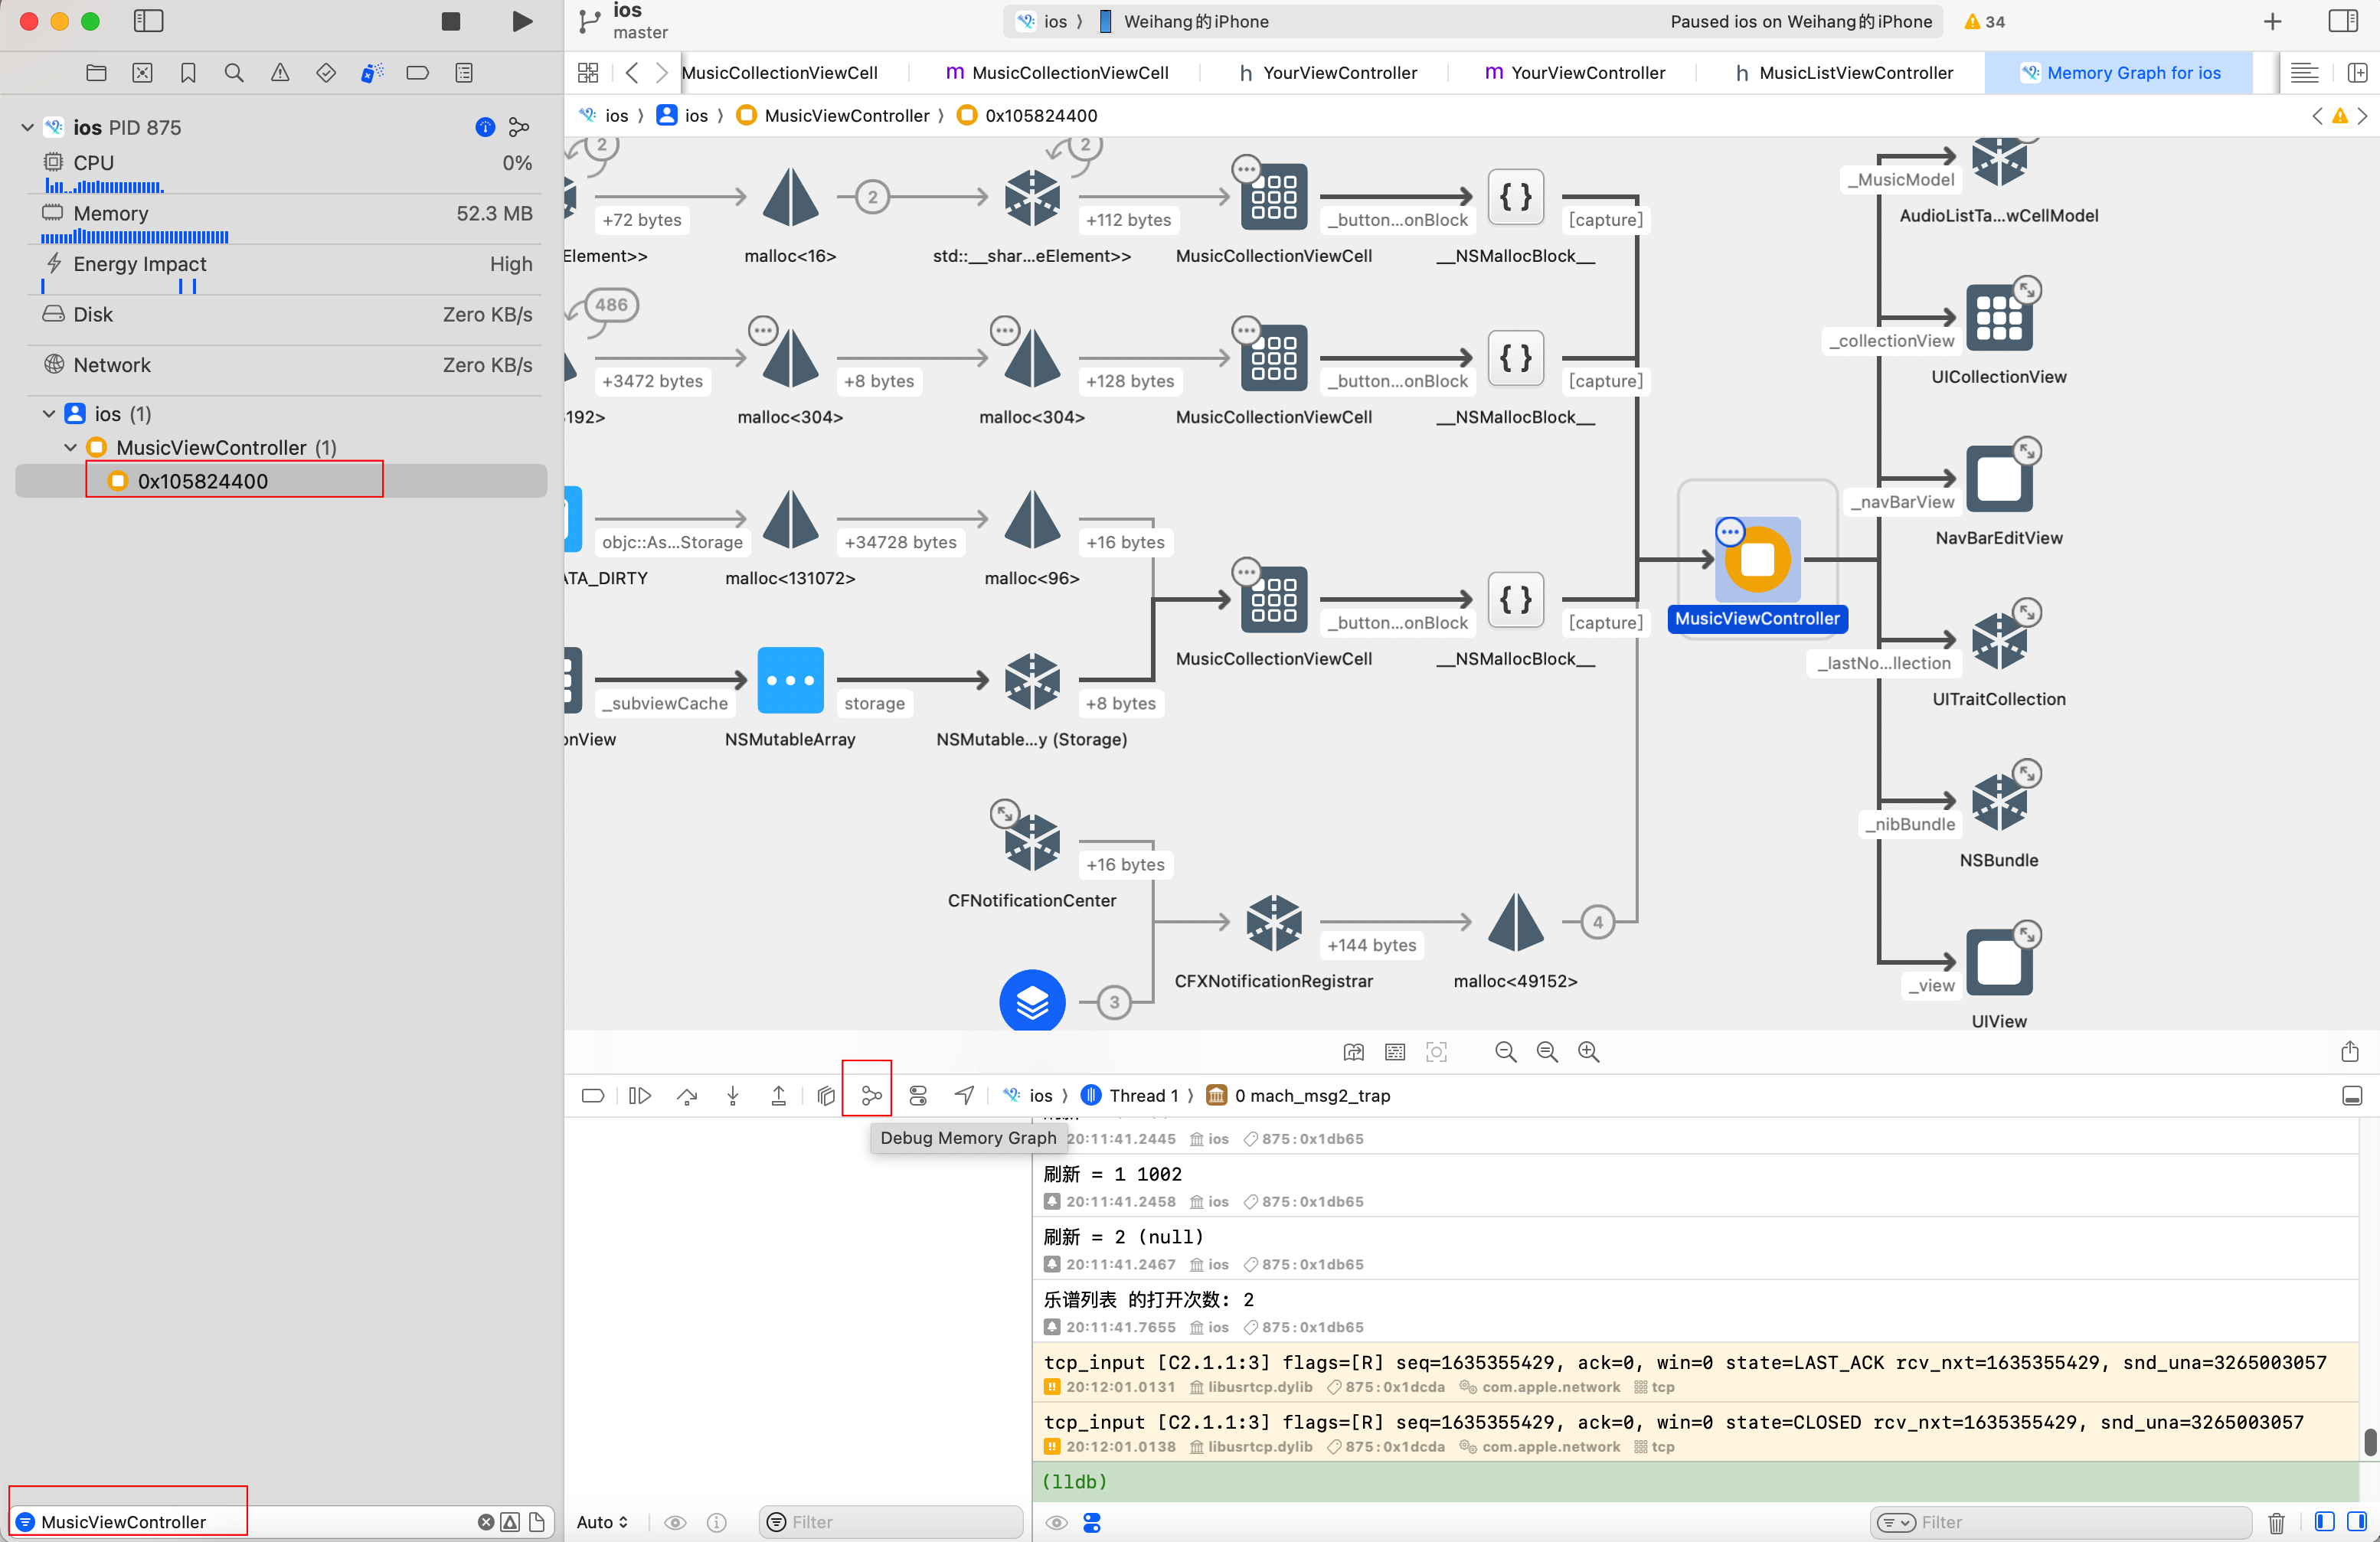Zoom in the memory graph
Screen dimensions: 2380x1542
(1588, 1052)
